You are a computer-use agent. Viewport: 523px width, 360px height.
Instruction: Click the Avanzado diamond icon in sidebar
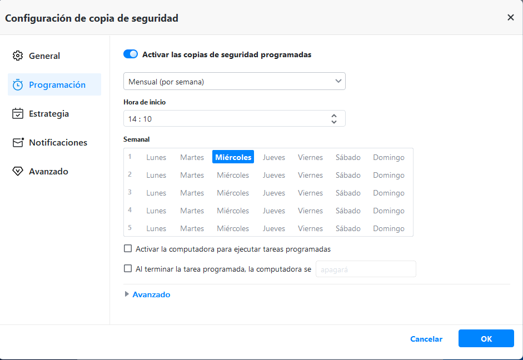tap(18, 172)
